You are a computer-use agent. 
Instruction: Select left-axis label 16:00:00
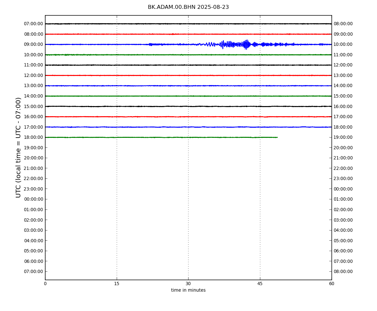[x=33, y=117]
